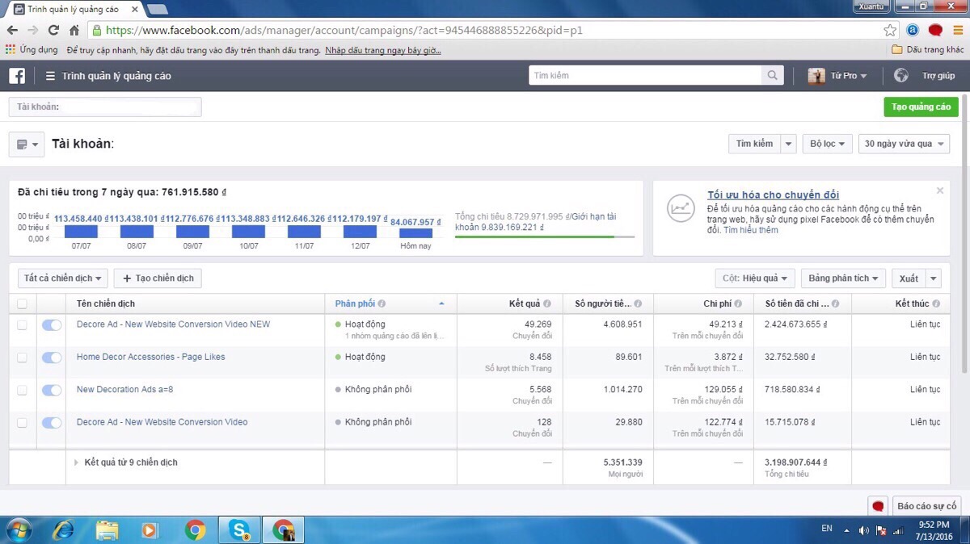The image size is (970, 544).
Task: Open Skype from the taskbar
Action: (x=239, y=529)
